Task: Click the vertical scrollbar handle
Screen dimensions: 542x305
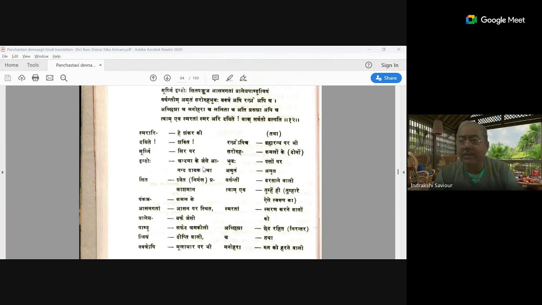Action: point(398,172)
